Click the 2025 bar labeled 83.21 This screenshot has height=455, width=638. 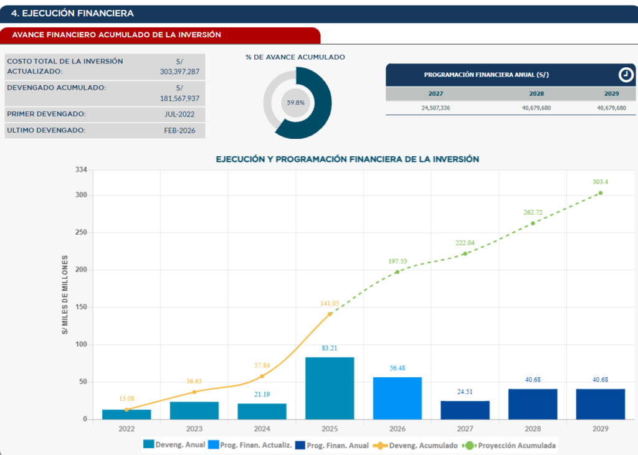pos(330,388)
